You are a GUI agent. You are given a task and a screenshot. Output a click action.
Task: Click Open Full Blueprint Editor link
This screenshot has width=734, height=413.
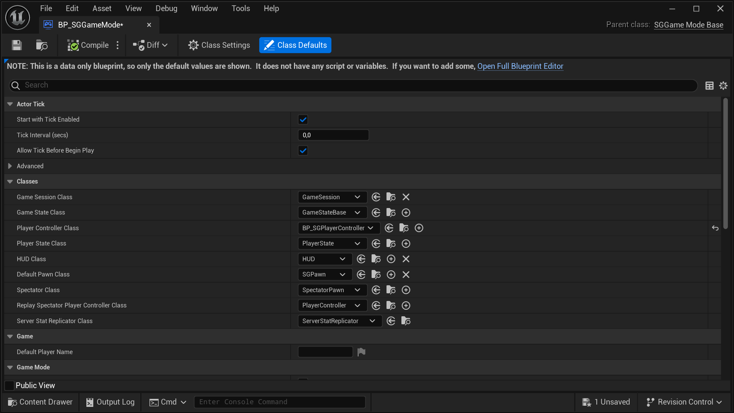tap(520, 66)
